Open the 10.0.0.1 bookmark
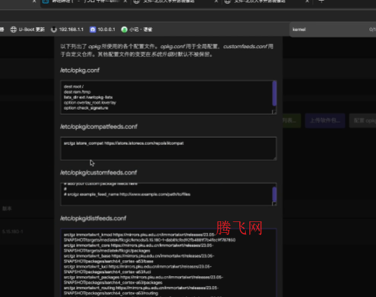Viewport: 376px width, 297px height. tap(103, 30)
